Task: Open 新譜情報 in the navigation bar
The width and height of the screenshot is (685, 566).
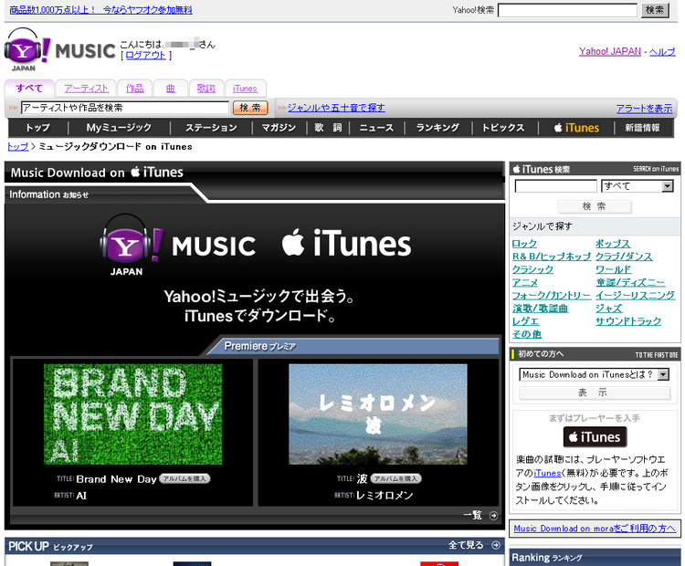Action: [x=642, y=128]
